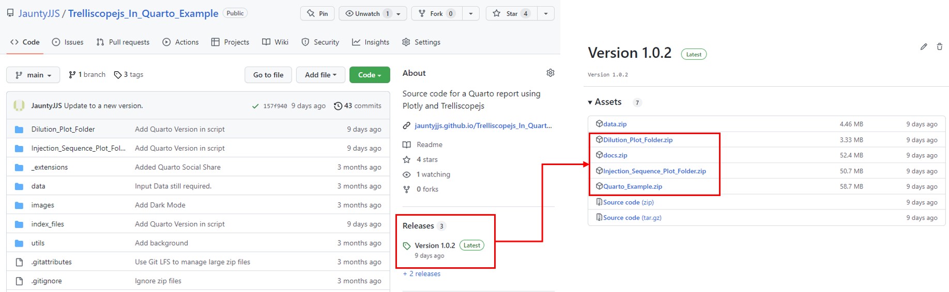Open the index_files folder
949x292 pixels.
pos(48,224)
